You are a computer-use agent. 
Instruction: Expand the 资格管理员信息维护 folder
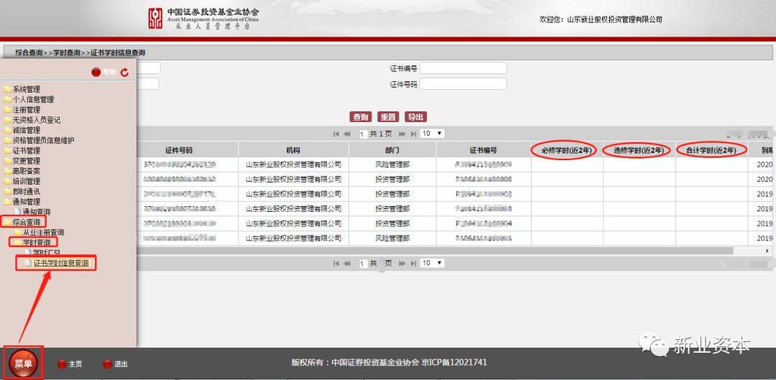[x=44, y=141]
